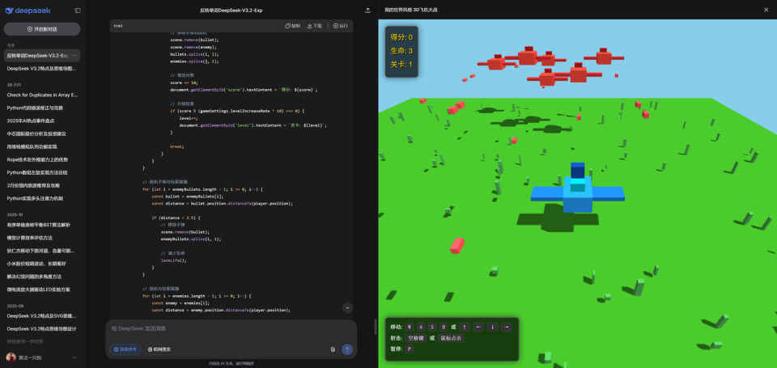The height and width of the screenshot is (368, 777).
Task: Click the html language label of the code block
Action: [x=118, y=26]
